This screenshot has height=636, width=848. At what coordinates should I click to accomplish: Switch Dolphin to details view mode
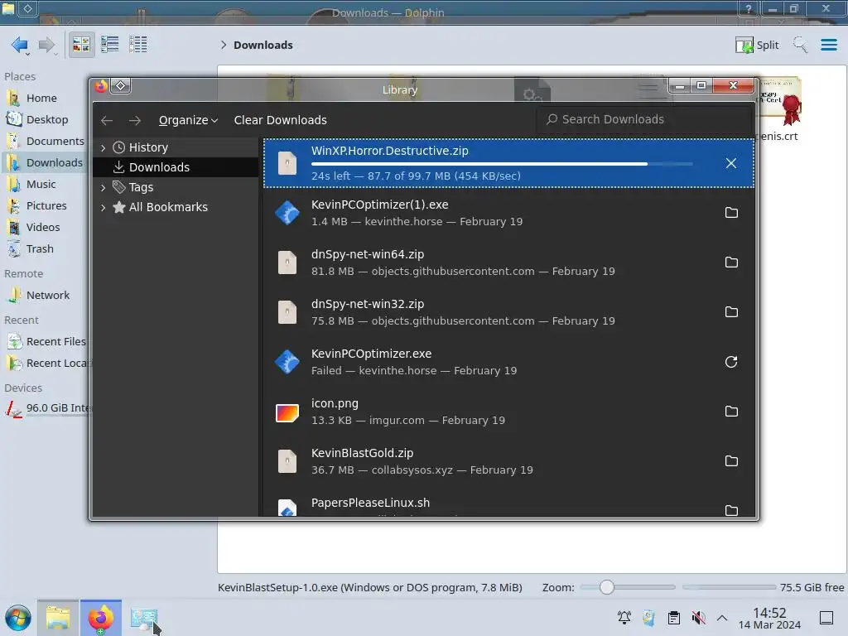(x=138, y=45)
